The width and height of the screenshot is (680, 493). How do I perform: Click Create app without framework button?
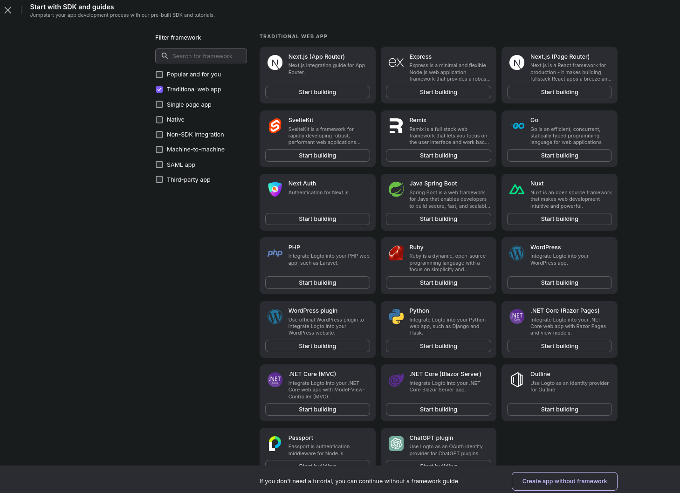tap(564, 481)
